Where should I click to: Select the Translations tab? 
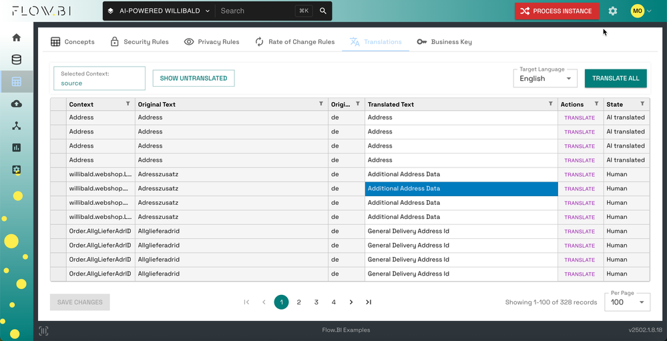pyautogui.click(x=376, y=41)
